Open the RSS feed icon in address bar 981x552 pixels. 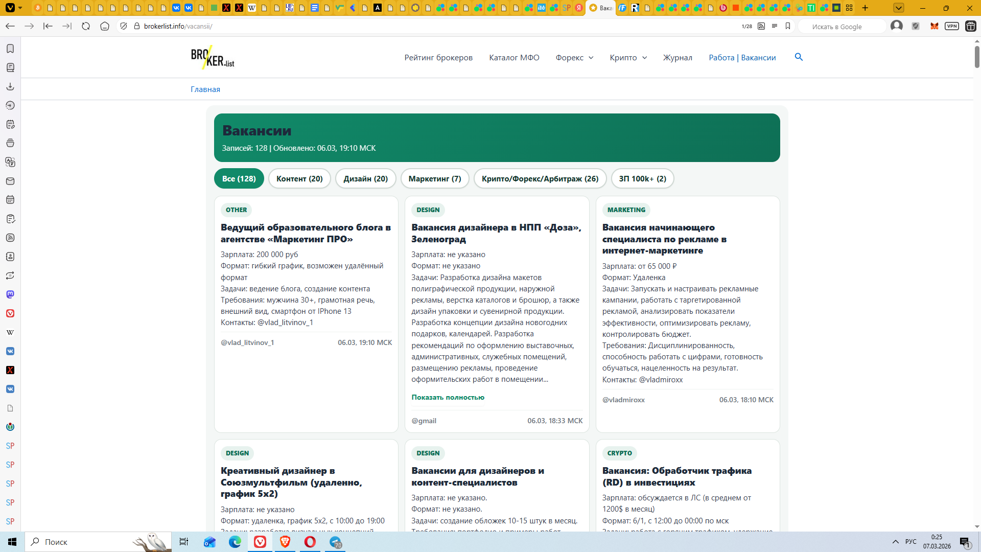click(761, 26)
